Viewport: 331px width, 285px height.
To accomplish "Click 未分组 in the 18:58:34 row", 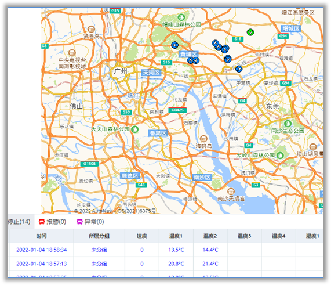I will coord(99,250).
